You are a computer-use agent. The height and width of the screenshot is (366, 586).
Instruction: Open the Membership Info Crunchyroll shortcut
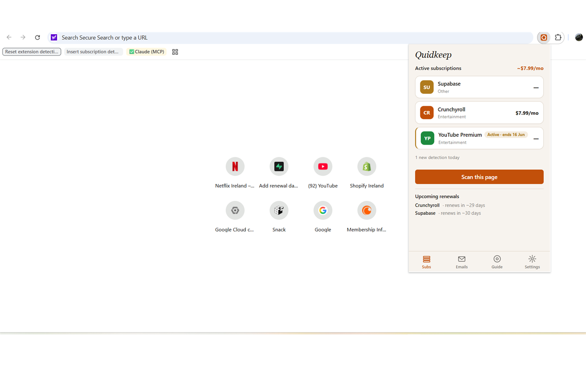(x=367, y=217)
